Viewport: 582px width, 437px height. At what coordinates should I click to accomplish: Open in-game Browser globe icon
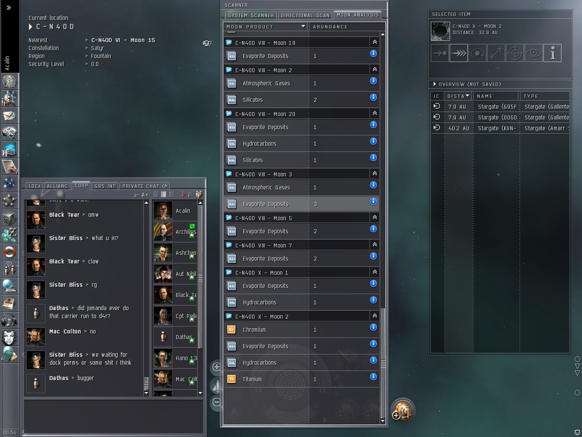9,286
